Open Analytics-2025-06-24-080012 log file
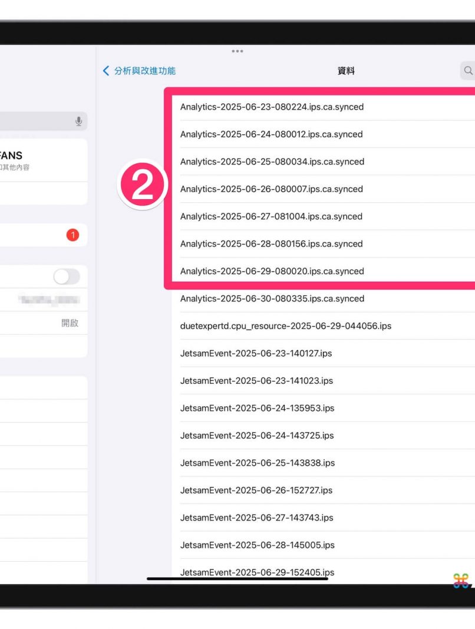 (x=271, y=134)
